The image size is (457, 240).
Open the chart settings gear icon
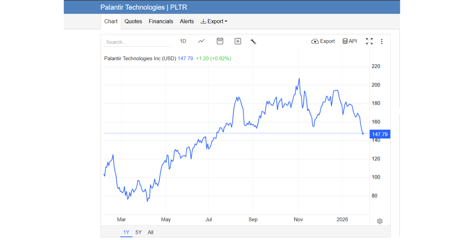[380, 221]
